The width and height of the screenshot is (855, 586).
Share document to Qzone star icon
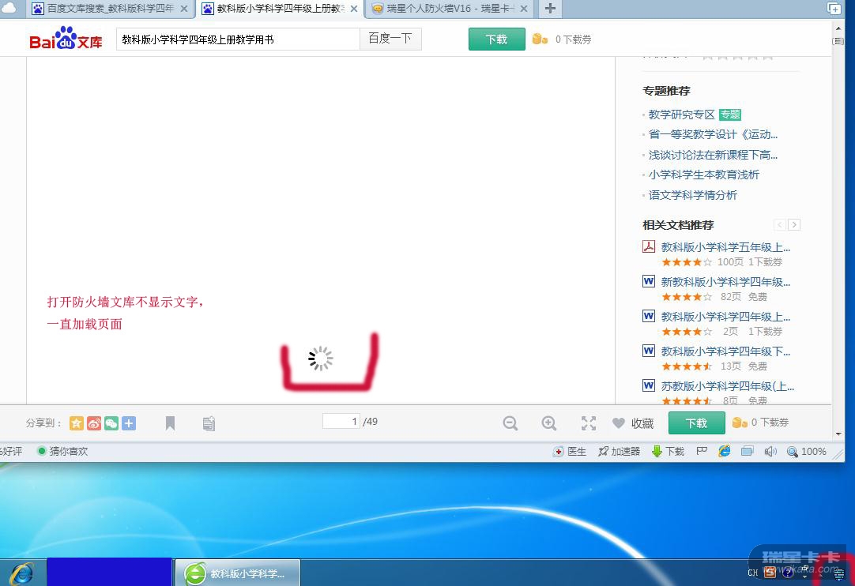tap(77, 423)
